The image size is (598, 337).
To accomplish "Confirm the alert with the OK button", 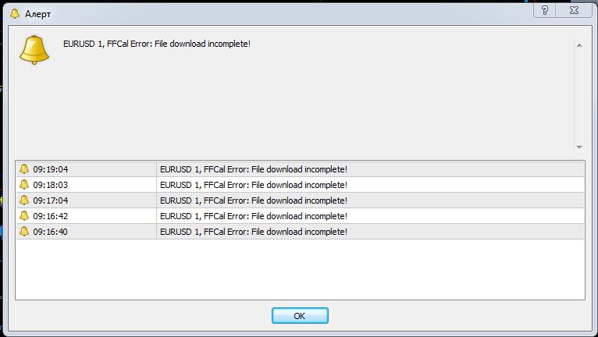I will coord(300,316).
